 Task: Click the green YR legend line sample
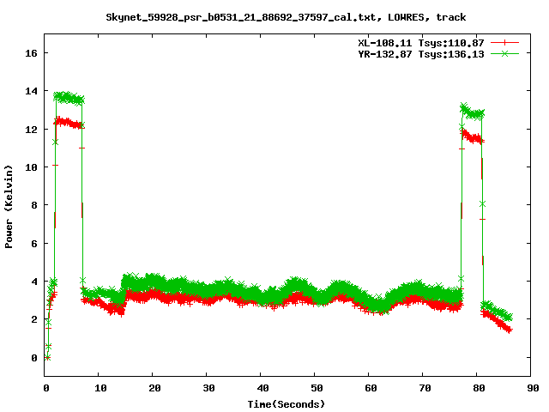[x=504, y=53]
